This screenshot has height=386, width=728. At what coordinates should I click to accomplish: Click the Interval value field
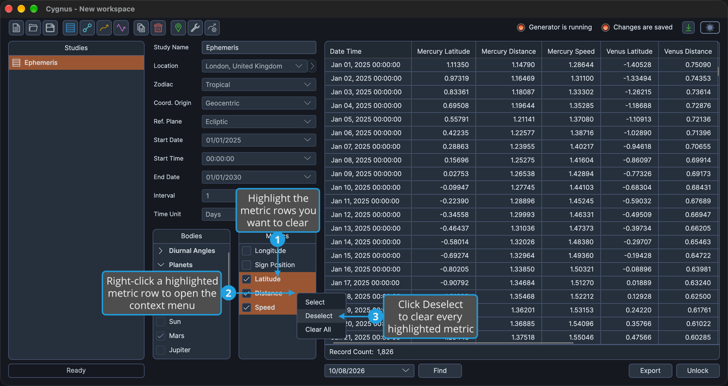tap(219, 196)
